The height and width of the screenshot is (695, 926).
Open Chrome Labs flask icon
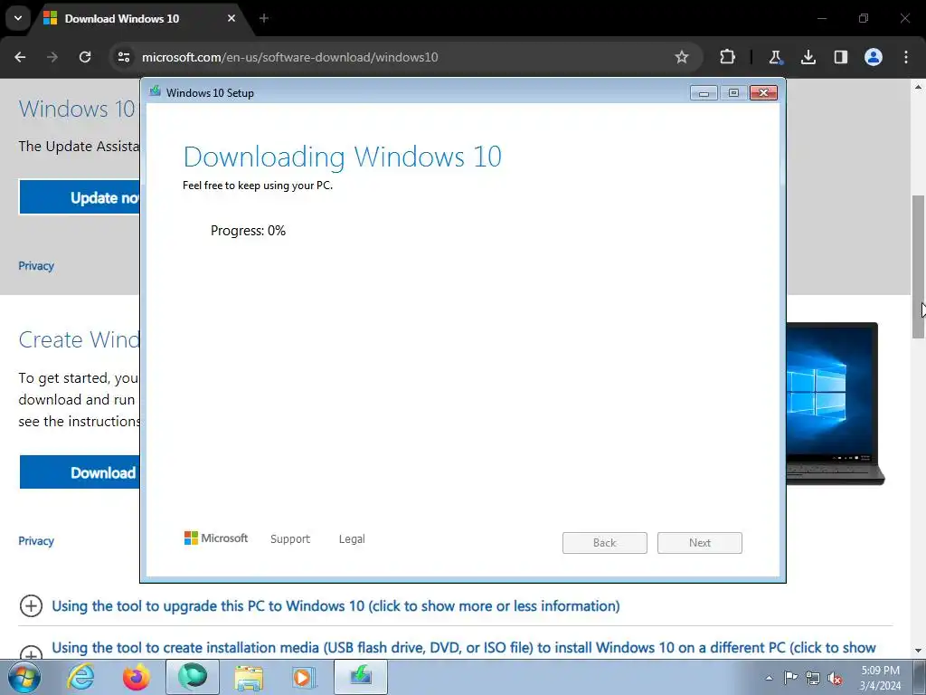point(775,57)
